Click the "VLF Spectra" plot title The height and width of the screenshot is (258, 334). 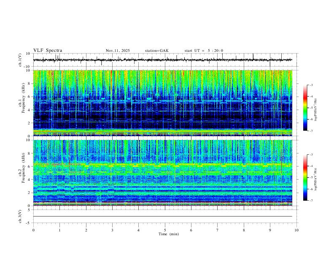pos(48,51)
